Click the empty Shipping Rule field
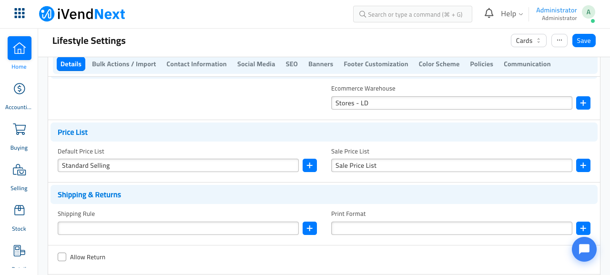This screenshot has width=610, height=275. (178, 228)
